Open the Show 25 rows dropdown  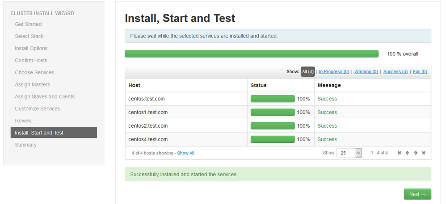pyautogui.click(x=349, y=153)
